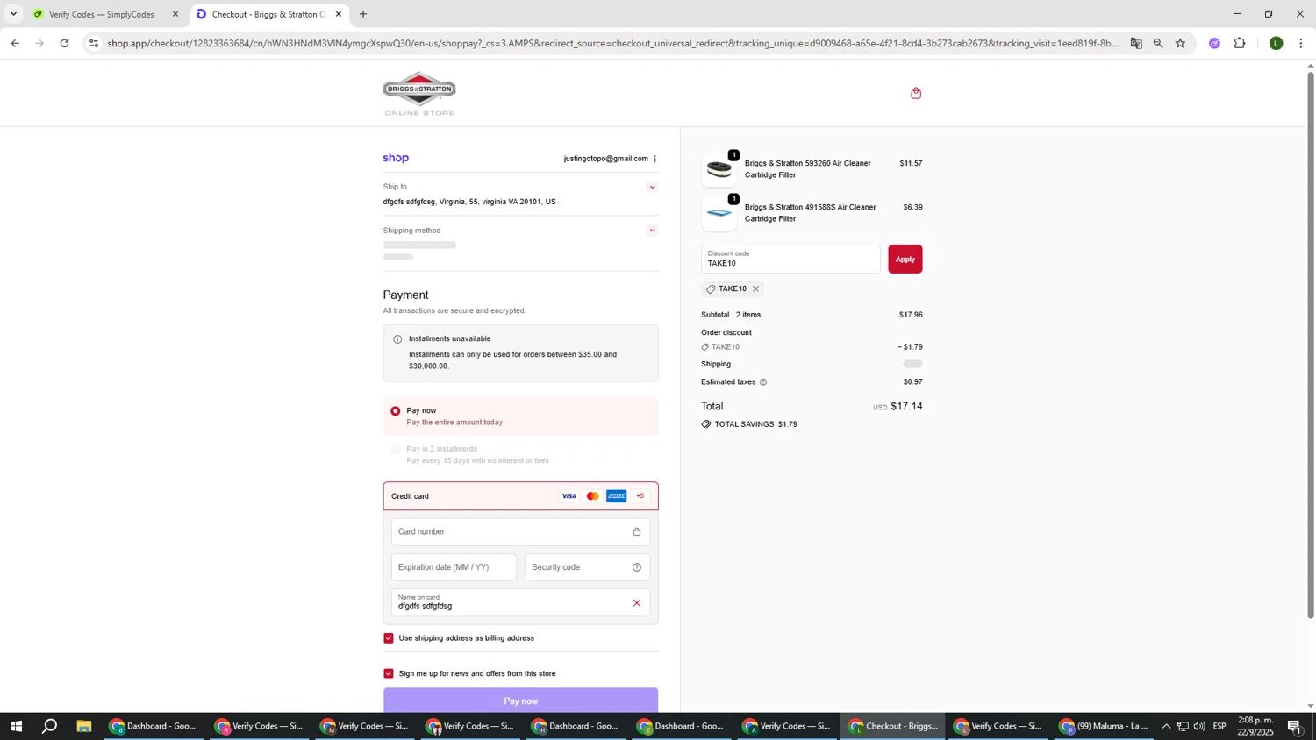The height and width of the screenshot is (740, 1316).
Task: Open the clock showing 2:08 p. m.
Action: pos(1255,726)
